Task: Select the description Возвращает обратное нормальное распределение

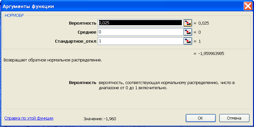Action: click(x=53, y=60)
